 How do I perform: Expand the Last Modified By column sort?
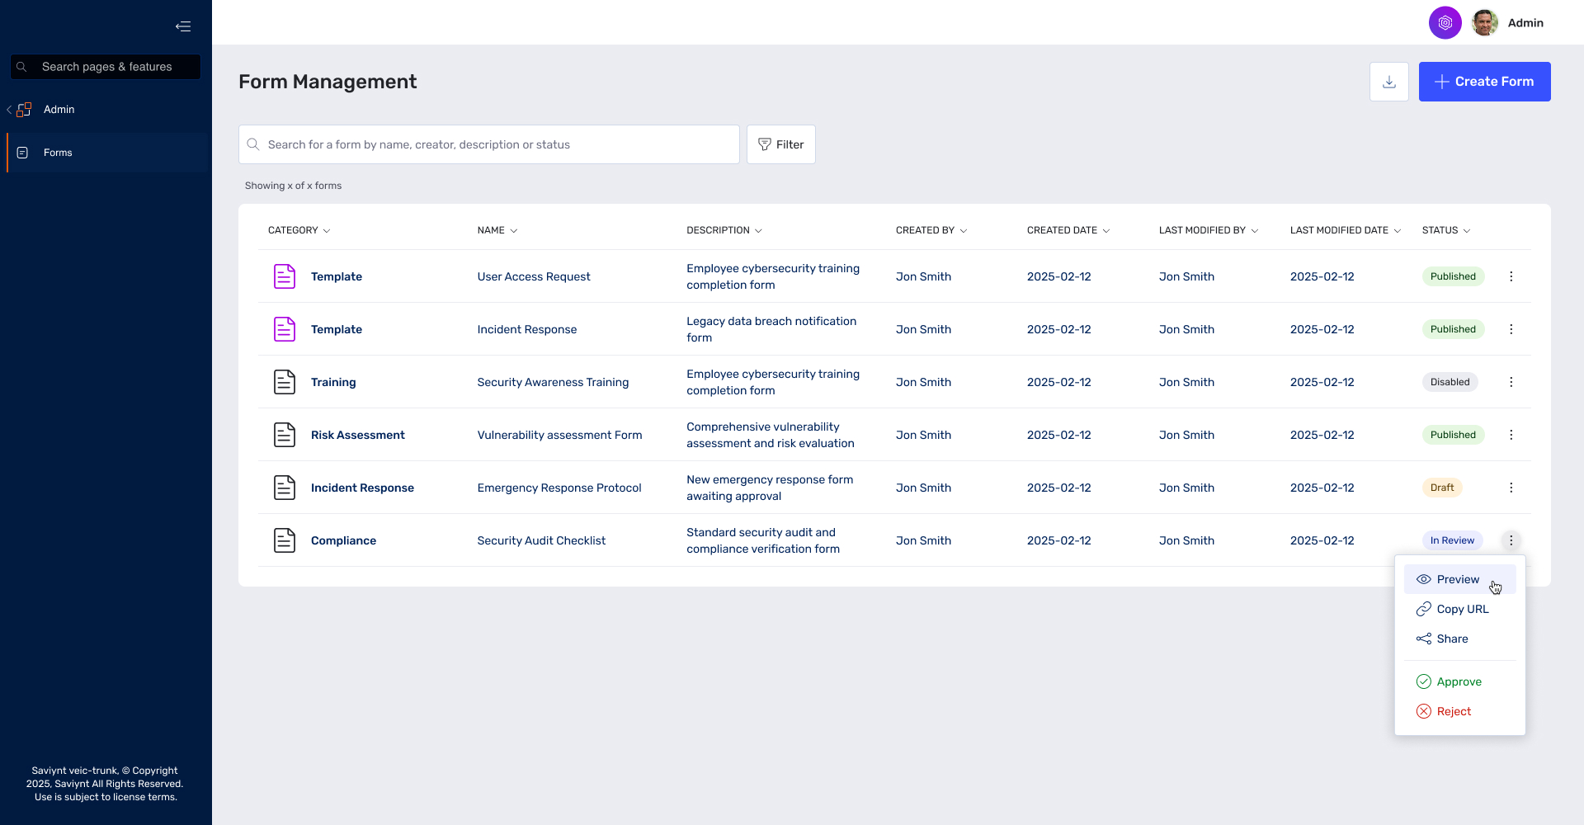[x=1255, y=231]
